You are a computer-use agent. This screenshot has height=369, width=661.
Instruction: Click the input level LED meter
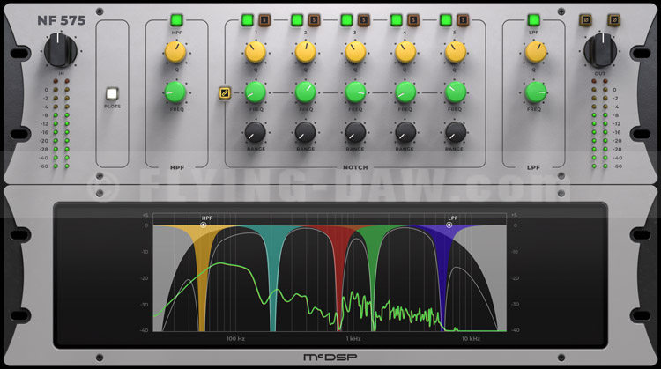[61, 123]
